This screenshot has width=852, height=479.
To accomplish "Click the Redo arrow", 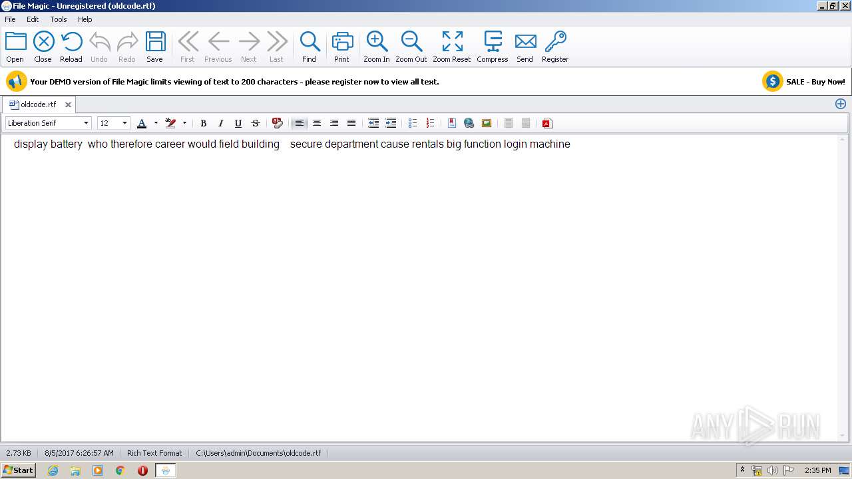I will 127,47.
